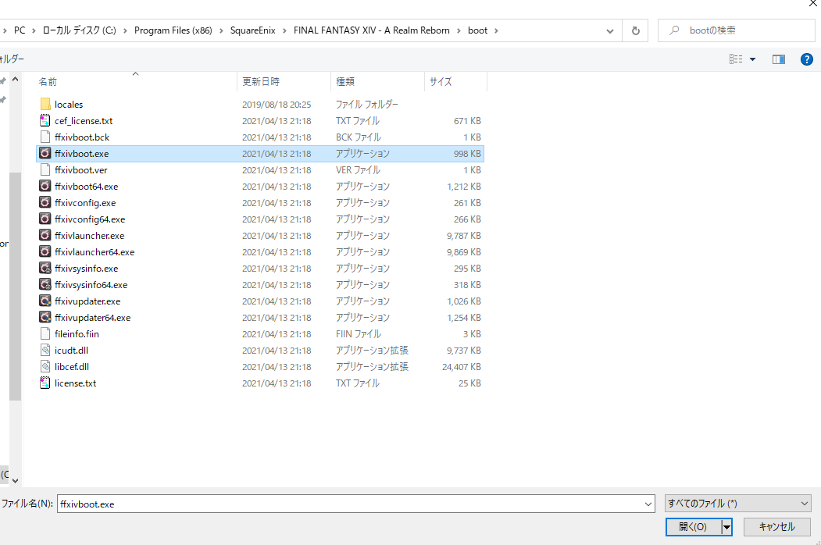Click the boot breadcrumb segment
The height and width of the screenshot is (545, 821).
tap(477, 30)
